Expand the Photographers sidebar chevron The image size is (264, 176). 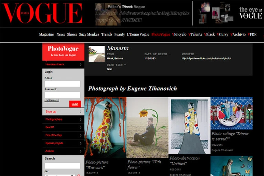click(81, 120)
